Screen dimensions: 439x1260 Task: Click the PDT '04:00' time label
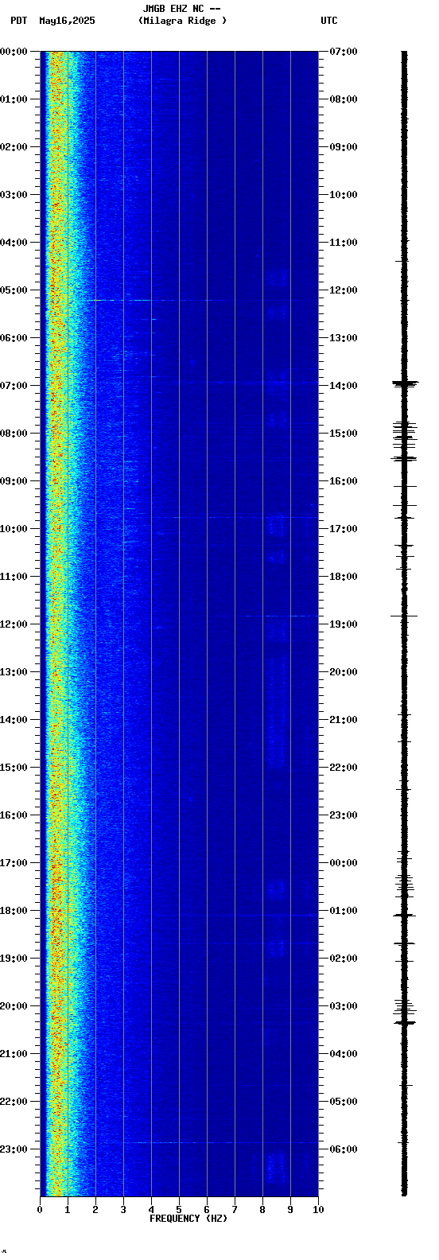coord(14,243)
